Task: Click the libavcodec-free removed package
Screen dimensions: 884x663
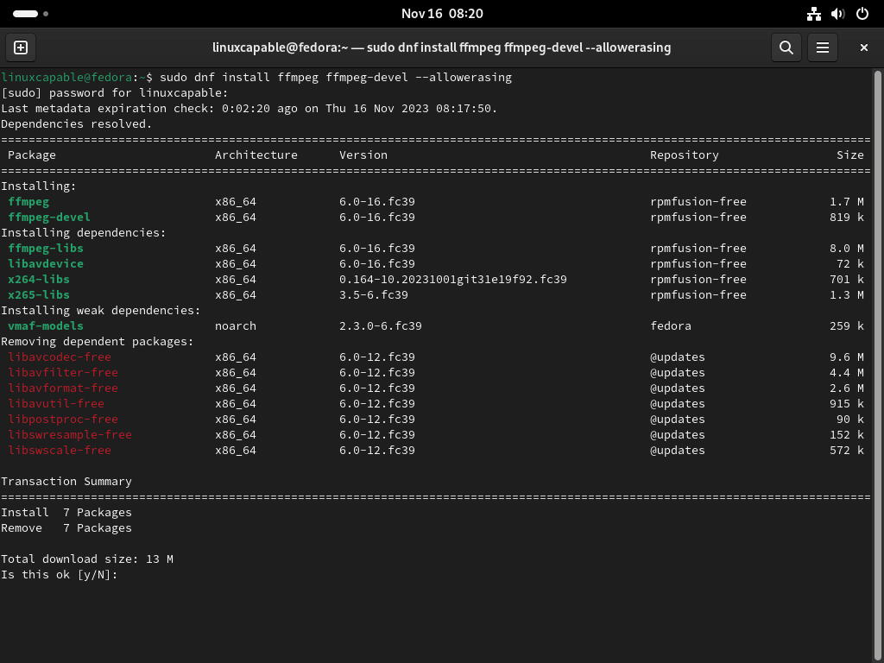Action: pos(59,357)
